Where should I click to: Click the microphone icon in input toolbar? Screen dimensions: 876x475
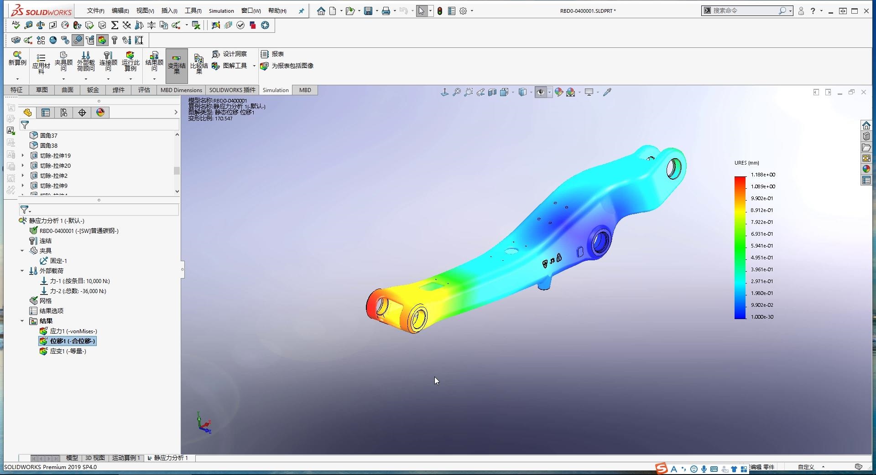click(x=704, y=469)
